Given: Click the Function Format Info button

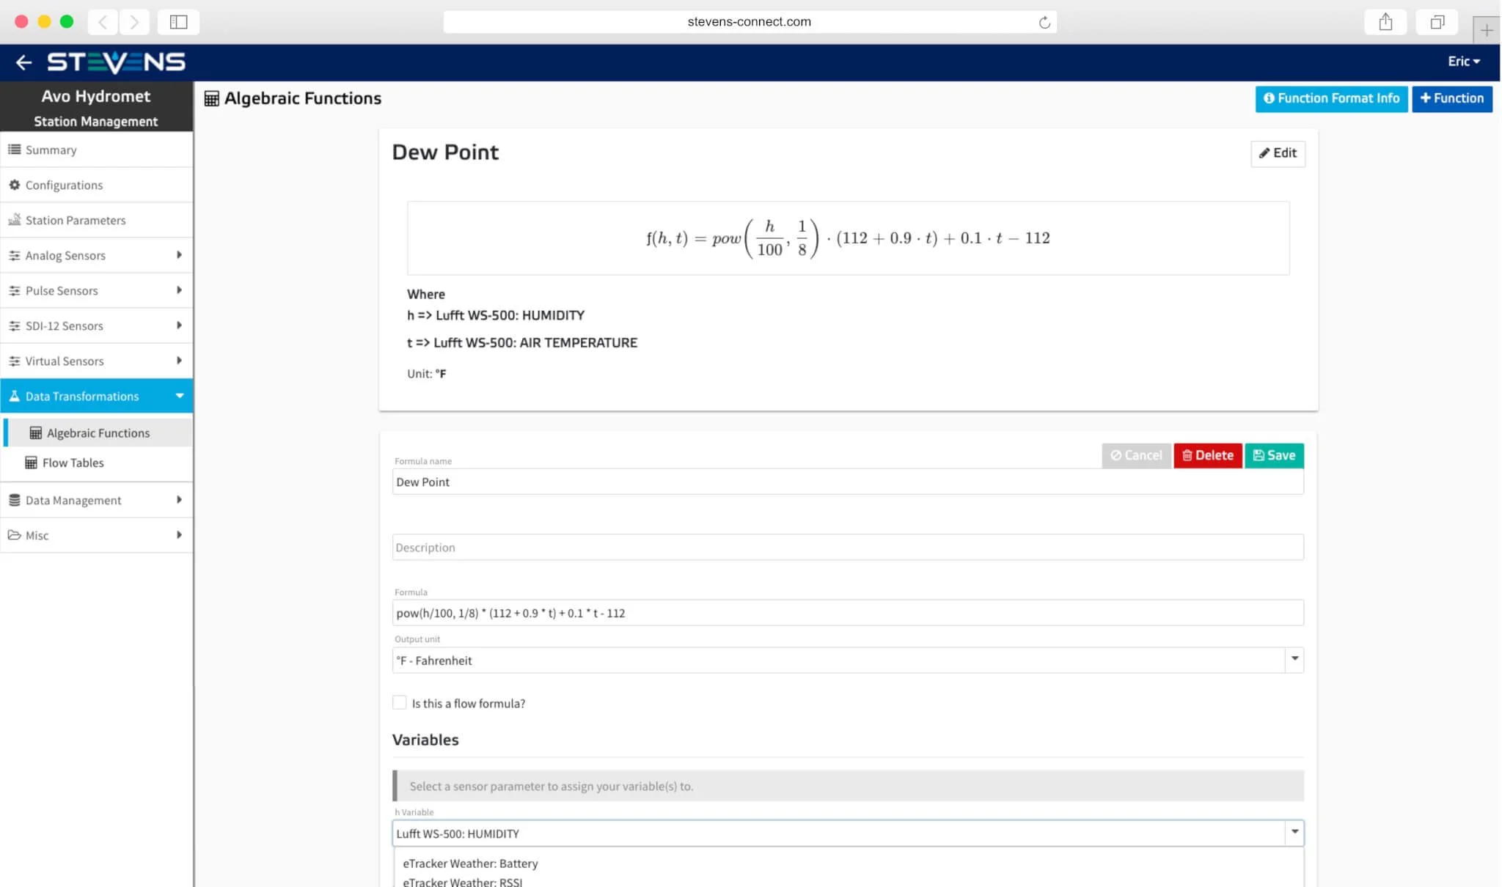Looking at the screenshot, I should (1330, 98).
